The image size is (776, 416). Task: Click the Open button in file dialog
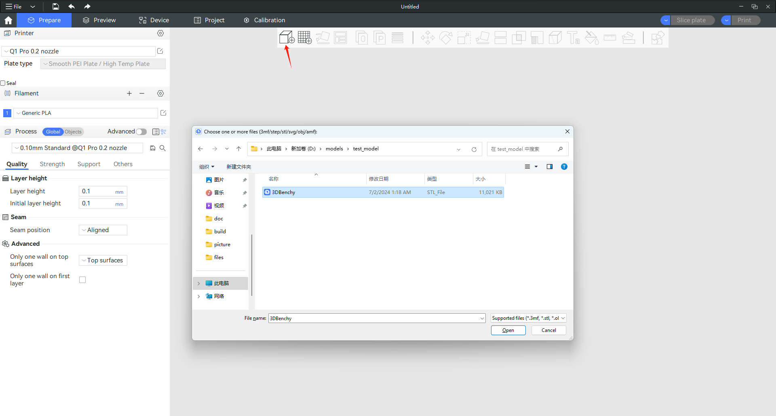pos(508,330)
